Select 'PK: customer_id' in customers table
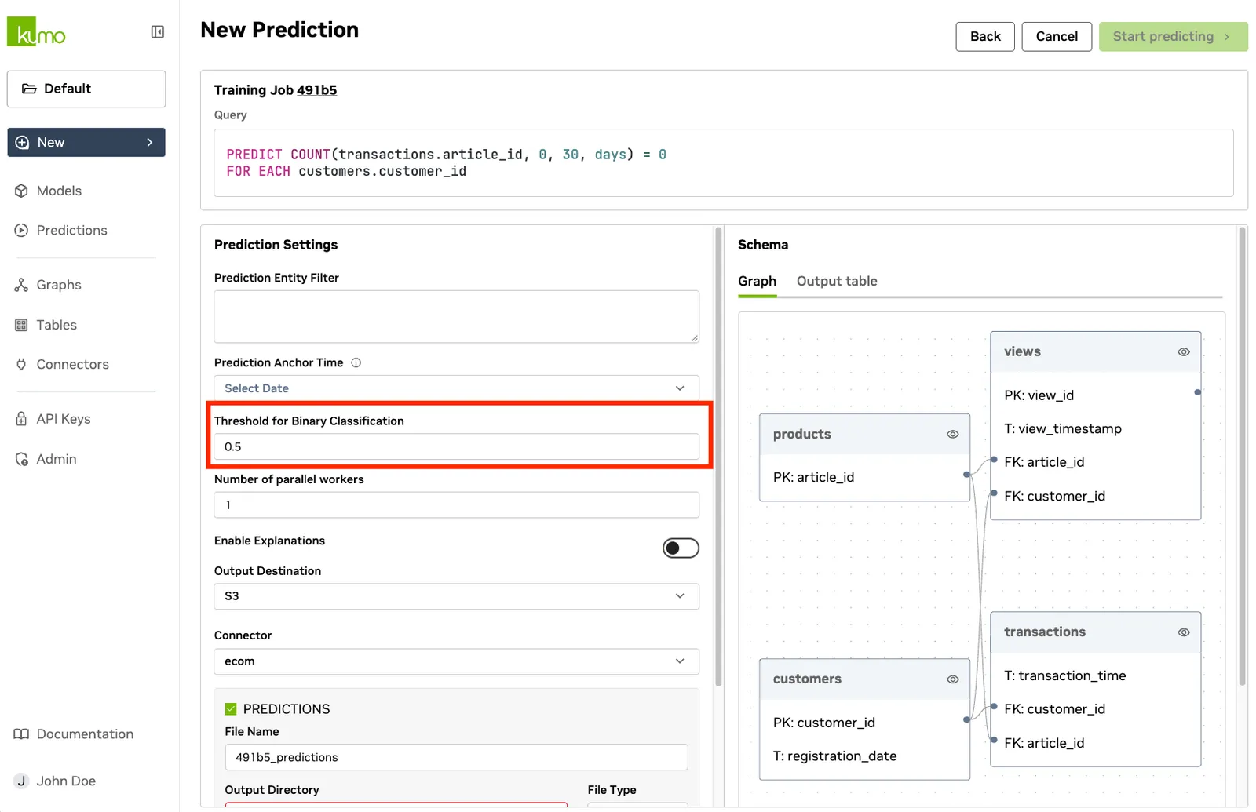The image size is (1256, 812). (823, 723)
